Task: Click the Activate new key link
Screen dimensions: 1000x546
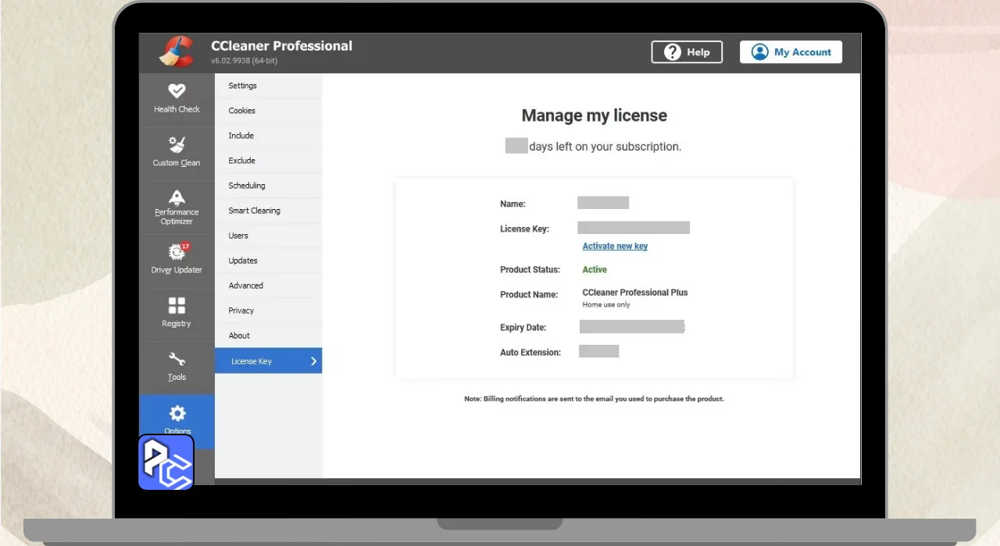Action: [x=615, y=246]
